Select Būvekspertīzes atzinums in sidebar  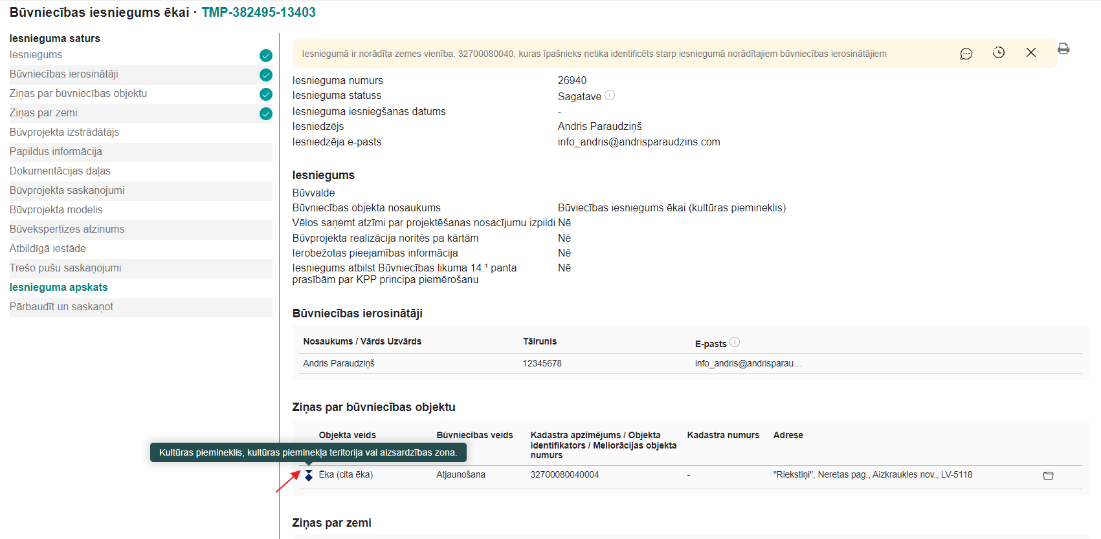(x=67, y=229)
